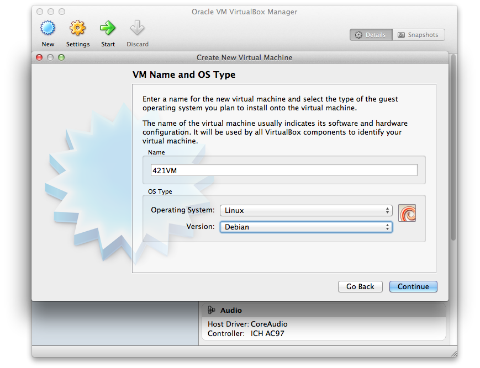This screenshot has height=368, width=480.
Task: Switch to the Details view tab
Action: click(371, 35)
